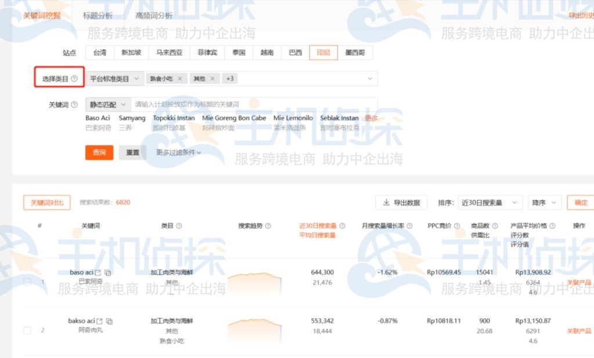Screen dimensions: 594x358
Task: Open the external link icon beside baso aci
Action: pyautogui.click(x=98, y=273)
